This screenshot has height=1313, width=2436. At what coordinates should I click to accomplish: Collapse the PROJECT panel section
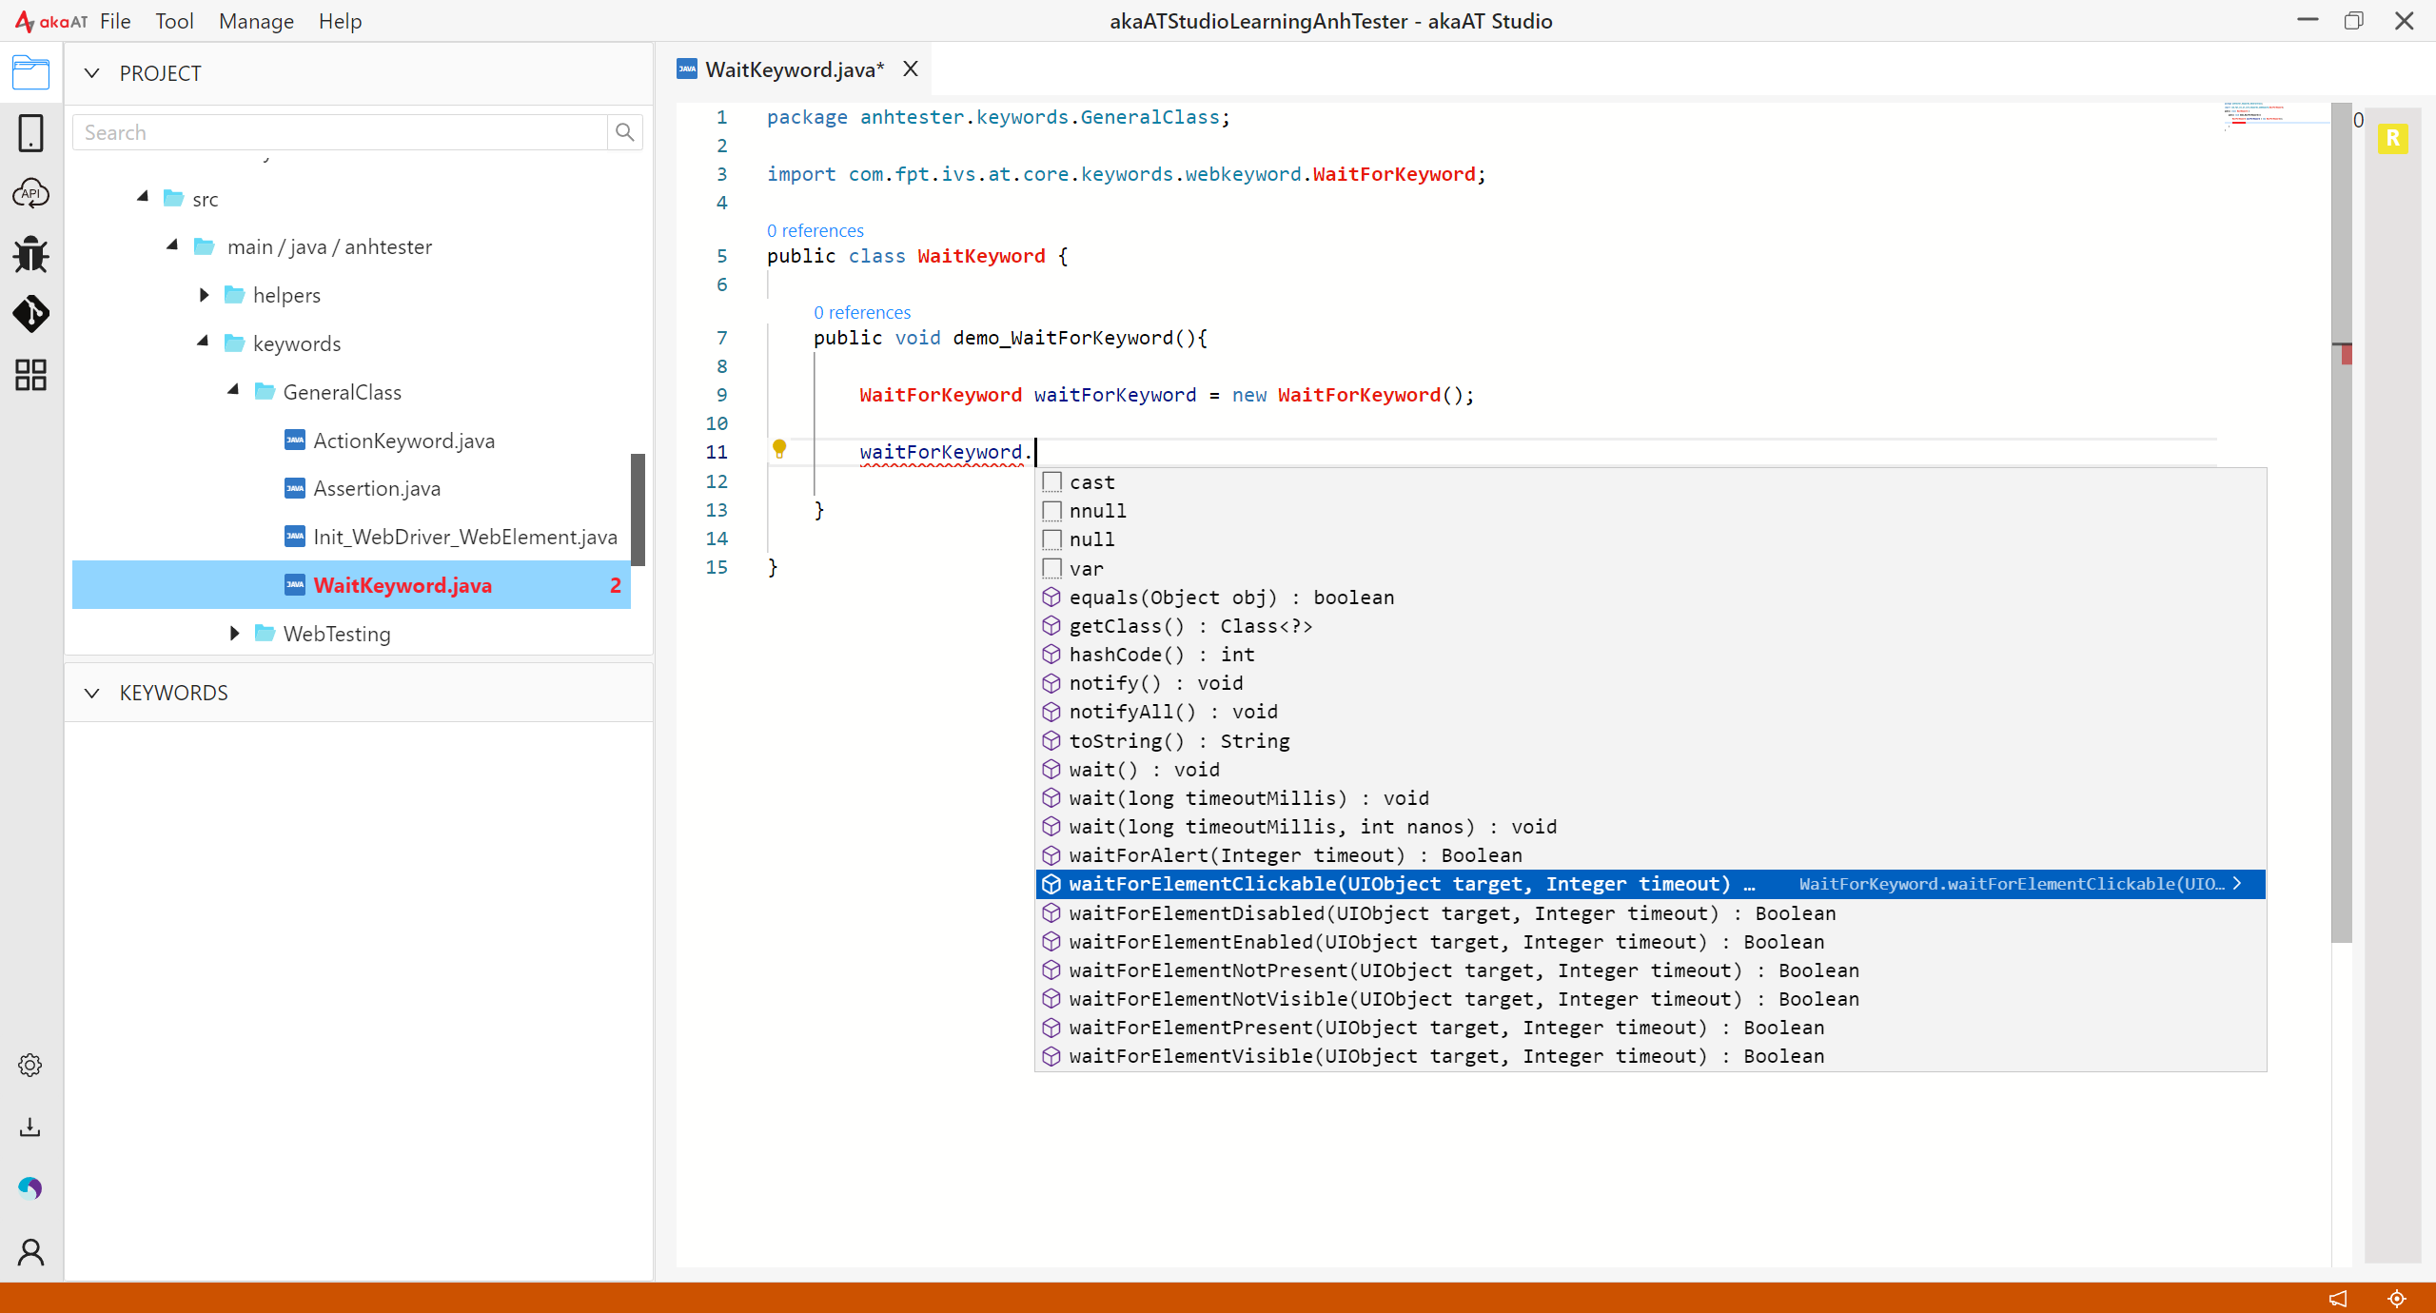(91, 73)
